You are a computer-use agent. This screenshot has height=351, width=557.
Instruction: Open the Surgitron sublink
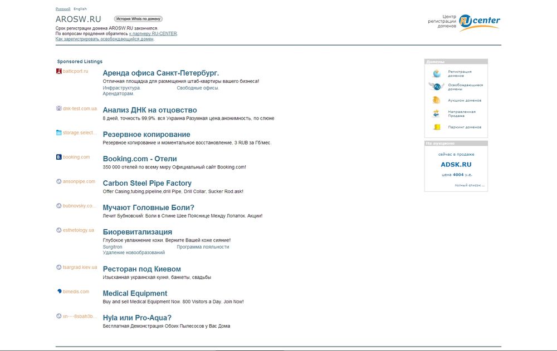113,247
